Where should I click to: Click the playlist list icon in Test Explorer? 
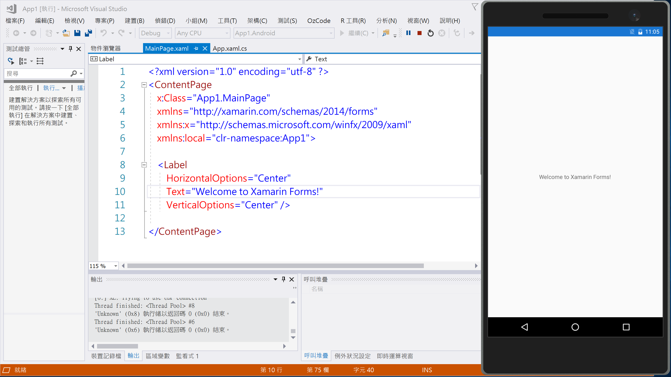pos(40,61)
